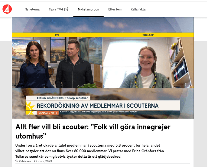Click the TV4 studio label on yellow bar
The height and width of the screenshot is (167, 208).
point(57,35)
